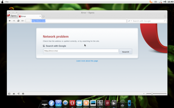Click the 12:40 clock
174x108 pixels.
(170, 2)
